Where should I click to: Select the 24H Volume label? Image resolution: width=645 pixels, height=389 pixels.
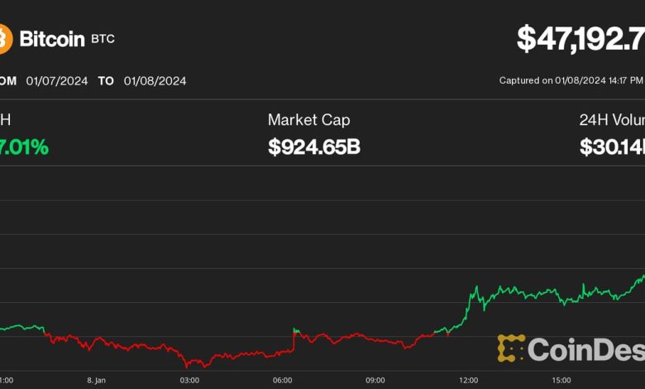[611, 120]
